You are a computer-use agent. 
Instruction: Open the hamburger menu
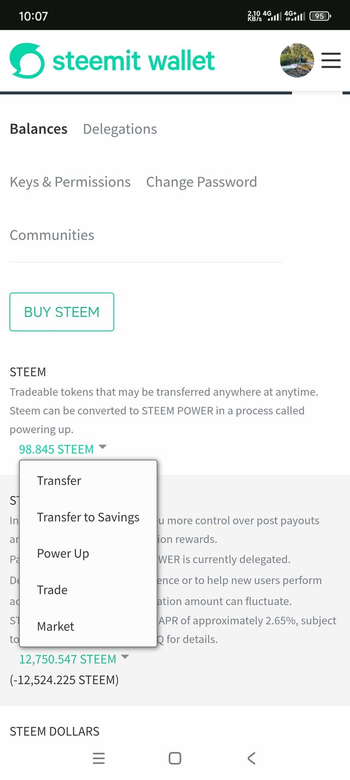tap(331, 60)
